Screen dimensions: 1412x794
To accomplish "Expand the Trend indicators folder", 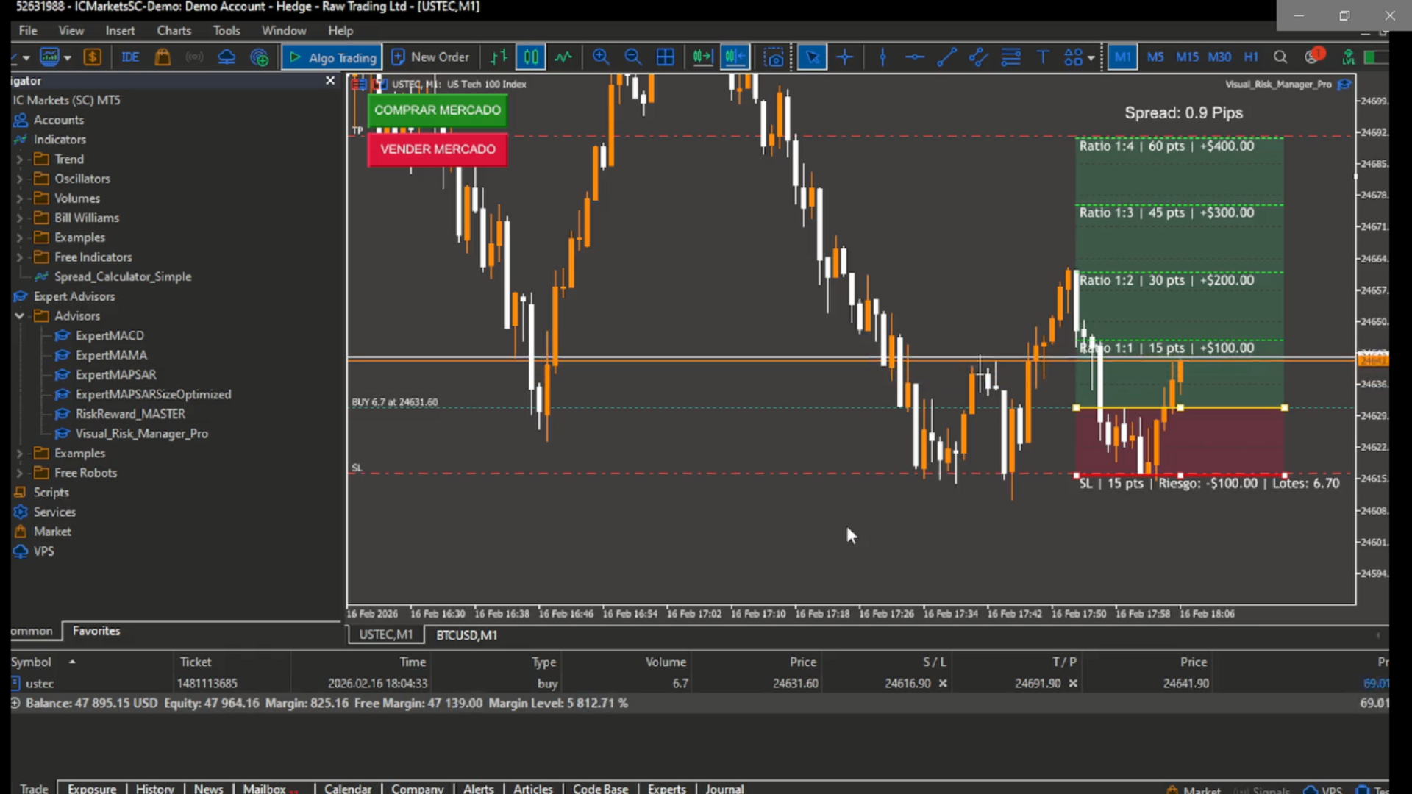I will click(x=20, y=159).
